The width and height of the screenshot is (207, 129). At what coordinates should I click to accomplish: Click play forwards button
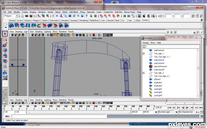click(187, 108)
